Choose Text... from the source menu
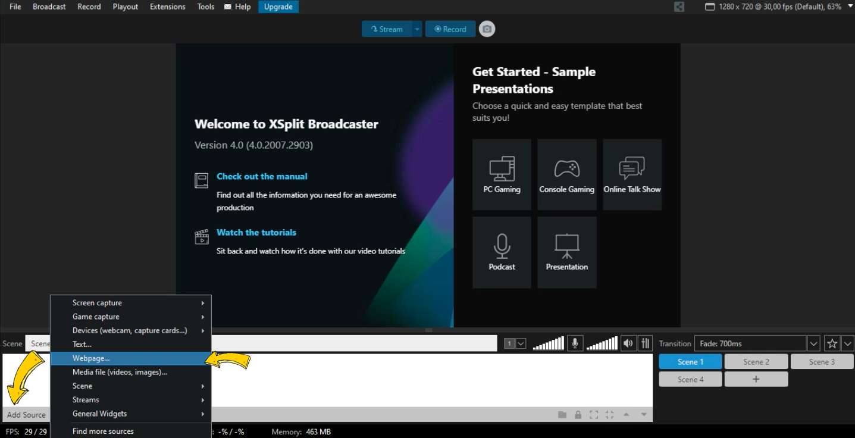 pos(131,344)
